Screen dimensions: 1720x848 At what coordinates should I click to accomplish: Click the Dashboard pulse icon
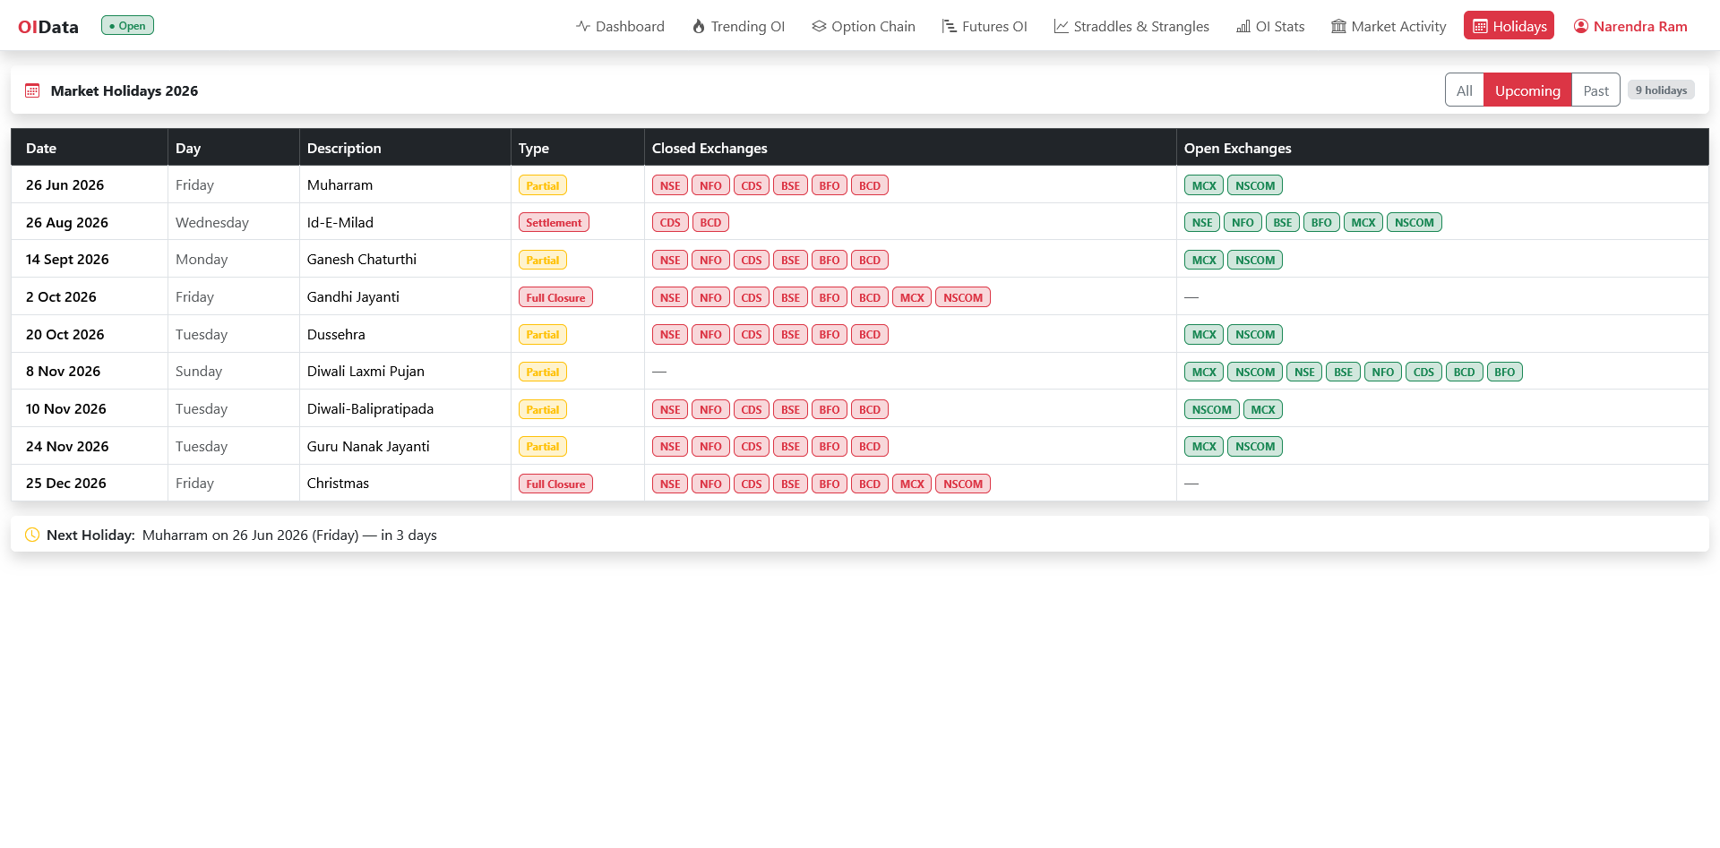[583, 26]
